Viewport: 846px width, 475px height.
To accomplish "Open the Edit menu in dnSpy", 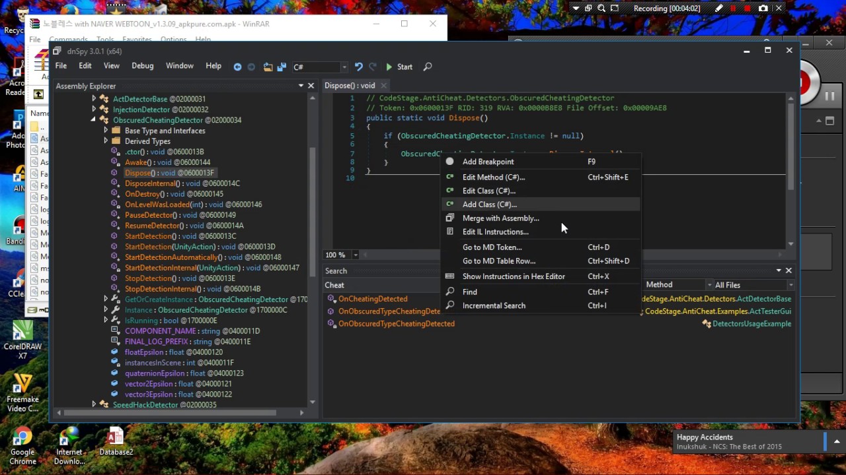I will pyautogui.click(x=85, y=66).
